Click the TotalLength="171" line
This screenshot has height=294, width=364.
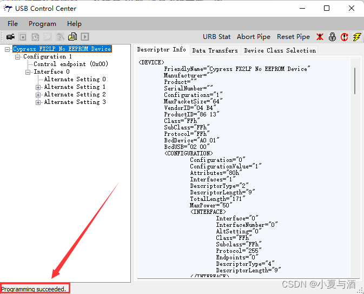coord(217,199)
